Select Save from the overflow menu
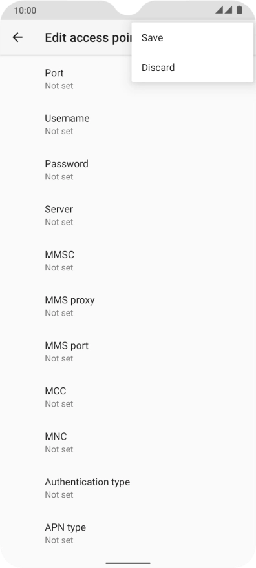Viewport: 256px width, 568px height. 192,37
